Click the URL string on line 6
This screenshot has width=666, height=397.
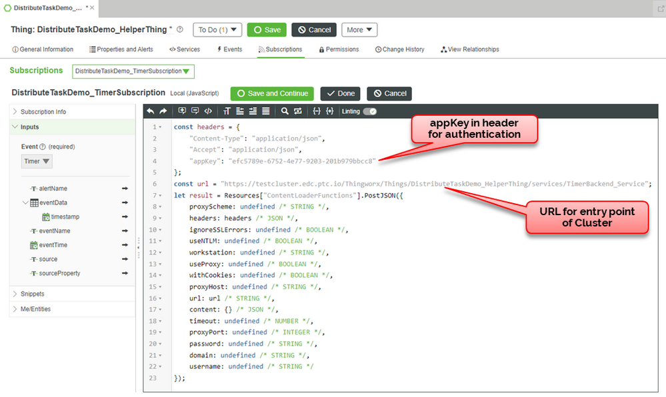pyautogui.click(x=435, y=184)
